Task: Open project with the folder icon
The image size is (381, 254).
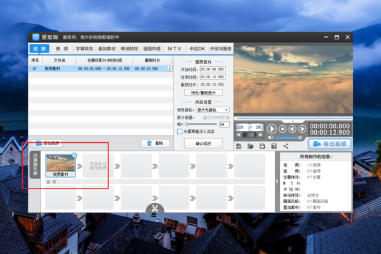Action: coord(251,146)
